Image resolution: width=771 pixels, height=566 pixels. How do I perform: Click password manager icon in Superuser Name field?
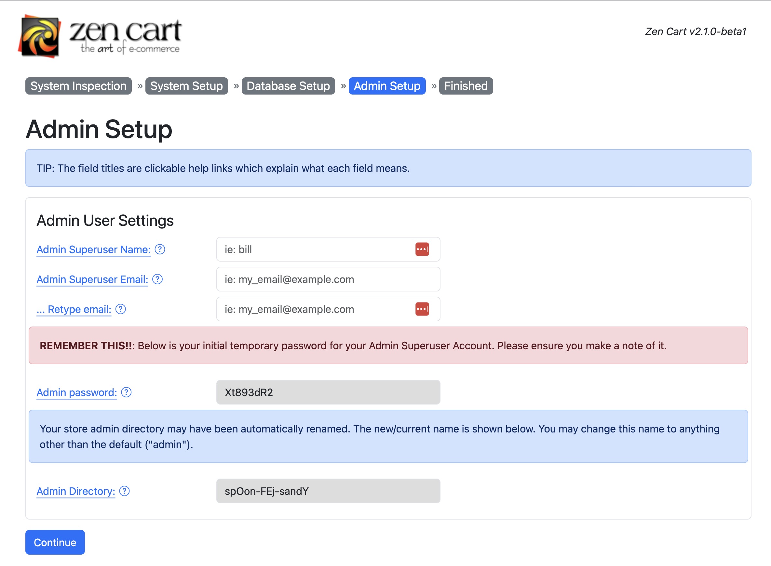[422, 250]
